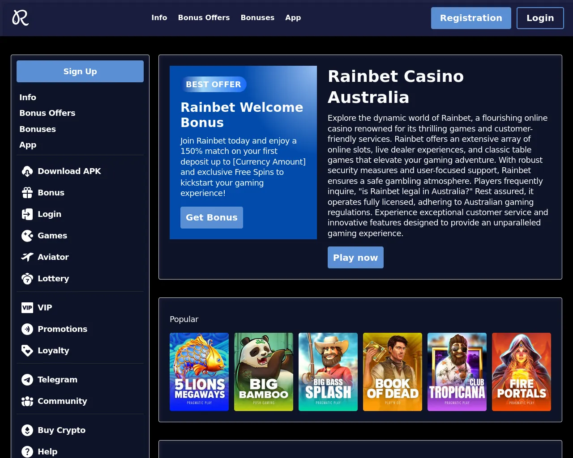Select the Book of Dead game
573x458 pixels.
[393, 372]
